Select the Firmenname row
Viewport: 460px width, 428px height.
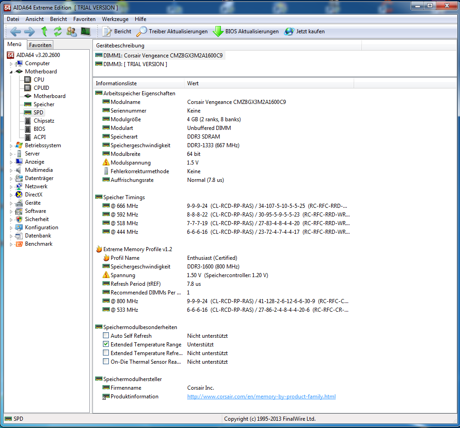[x=225, y=388]
